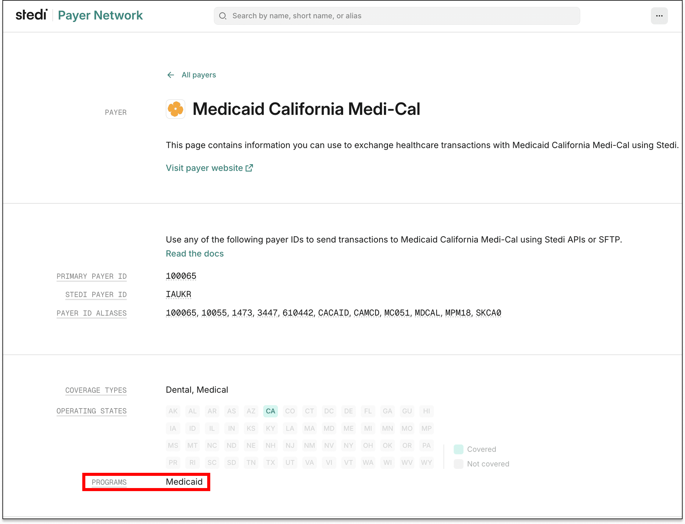Open the three-dot more options menu
This screenshot has width=685, height=524.
(659, 16)
